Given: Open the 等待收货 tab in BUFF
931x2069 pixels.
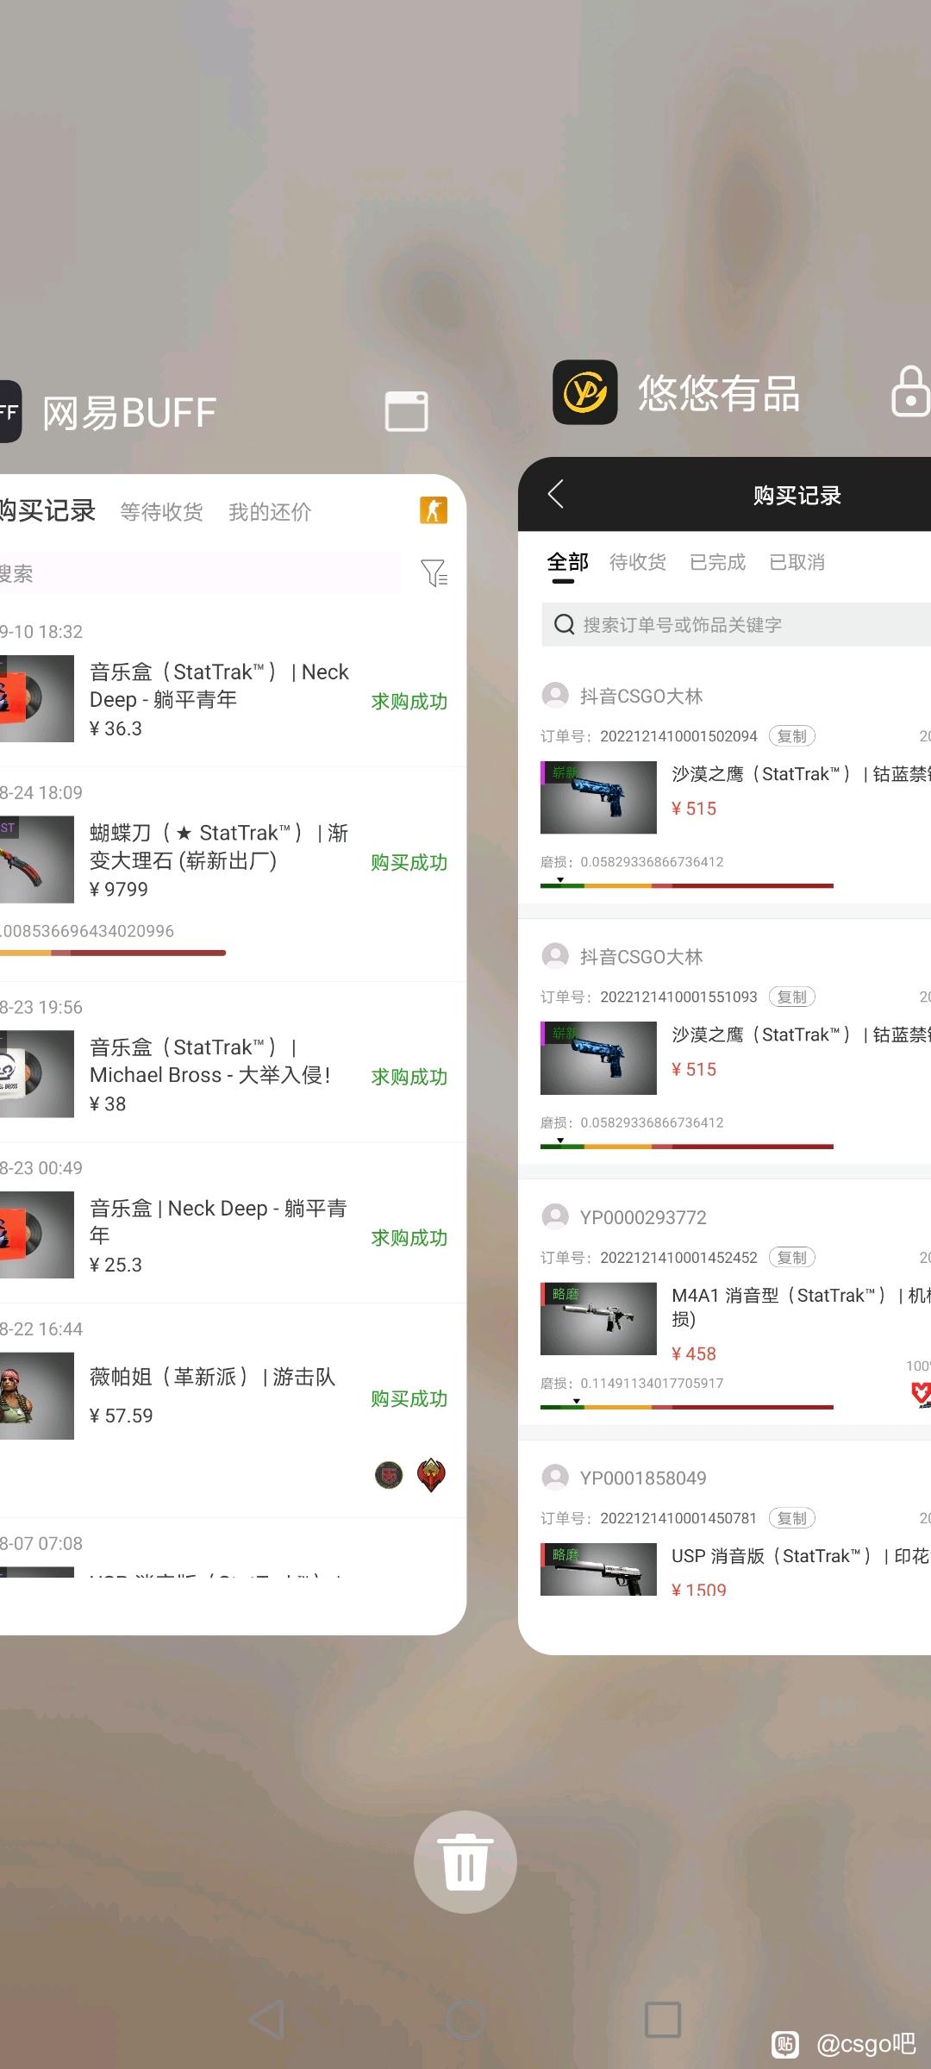Looking at the screenshot, I should 161,511.
